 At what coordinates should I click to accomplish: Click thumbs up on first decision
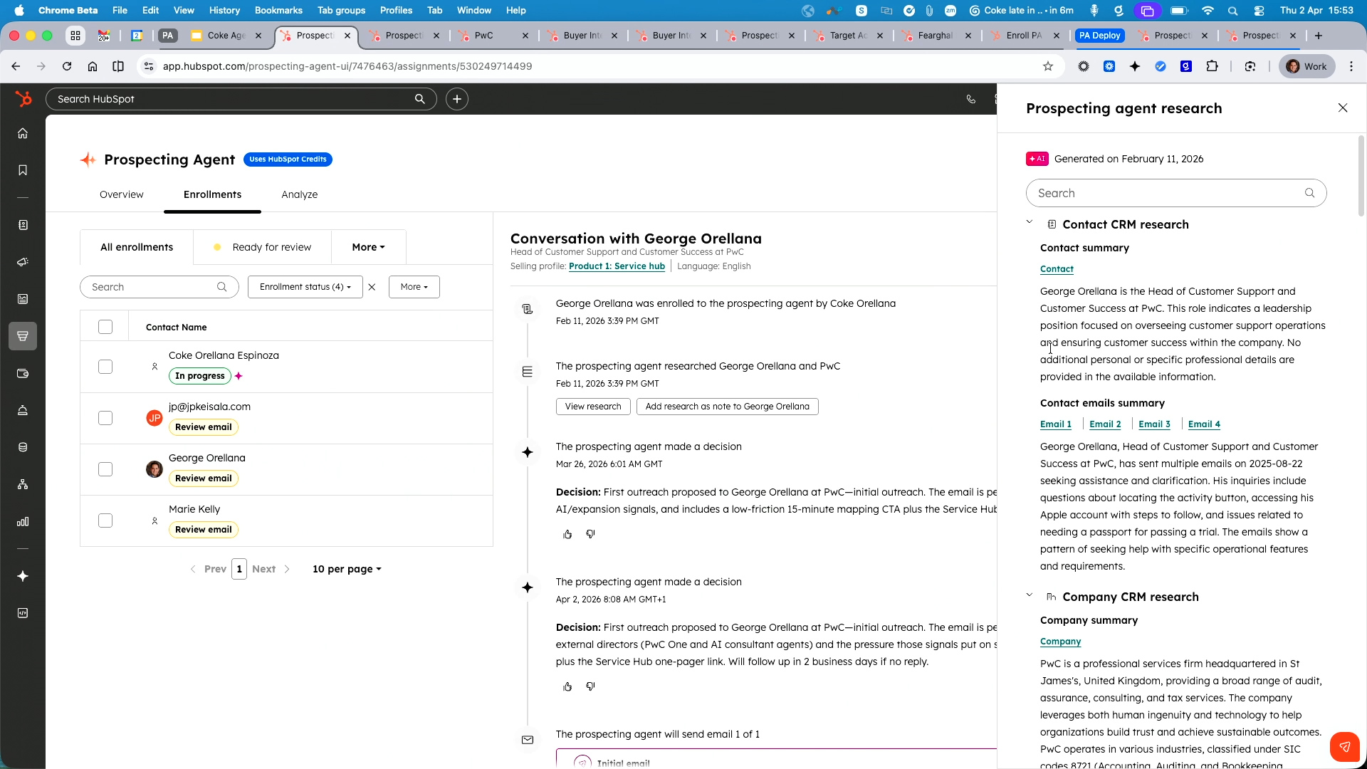(x=567, y=534)
